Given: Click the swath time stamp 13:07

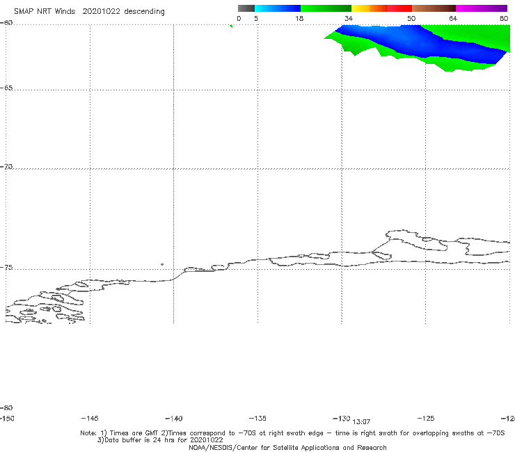Looking at the screenshot, I should (x=361, y=422).
